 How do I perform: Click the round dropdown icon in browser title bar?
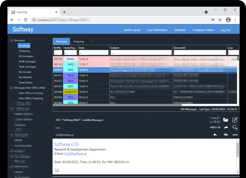206,12
